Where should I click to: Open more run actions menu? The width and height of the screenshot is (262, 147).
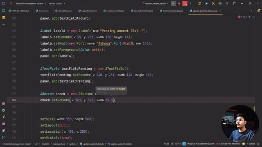click(x=191, y=4)
